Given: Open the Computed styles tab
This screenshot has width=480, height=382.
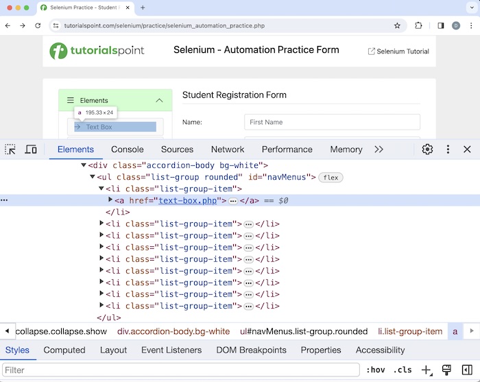Looking at the screenshot, I should 64,350.
